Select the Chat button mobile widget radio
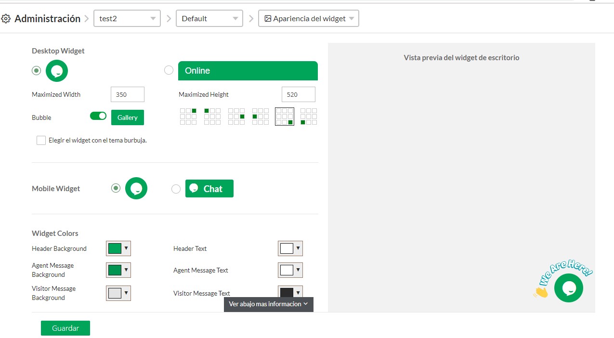 (x=176, y=189)
